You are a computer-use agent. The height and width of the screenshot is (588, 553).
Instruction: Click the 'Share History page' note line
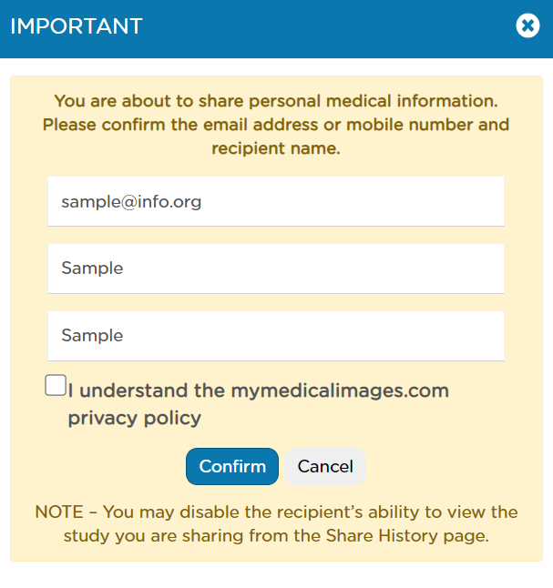pyautogui.click(x=276, y=535)
